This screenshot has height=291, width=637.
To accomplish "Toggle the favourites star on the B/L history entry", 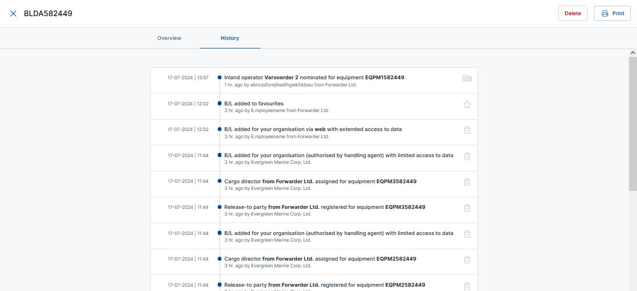I will click(x=467, y=104).
